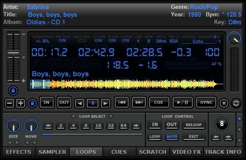Viewport: 246px width, 160px height.
Task: Click the SYNC button
Action: coord(206,103)
